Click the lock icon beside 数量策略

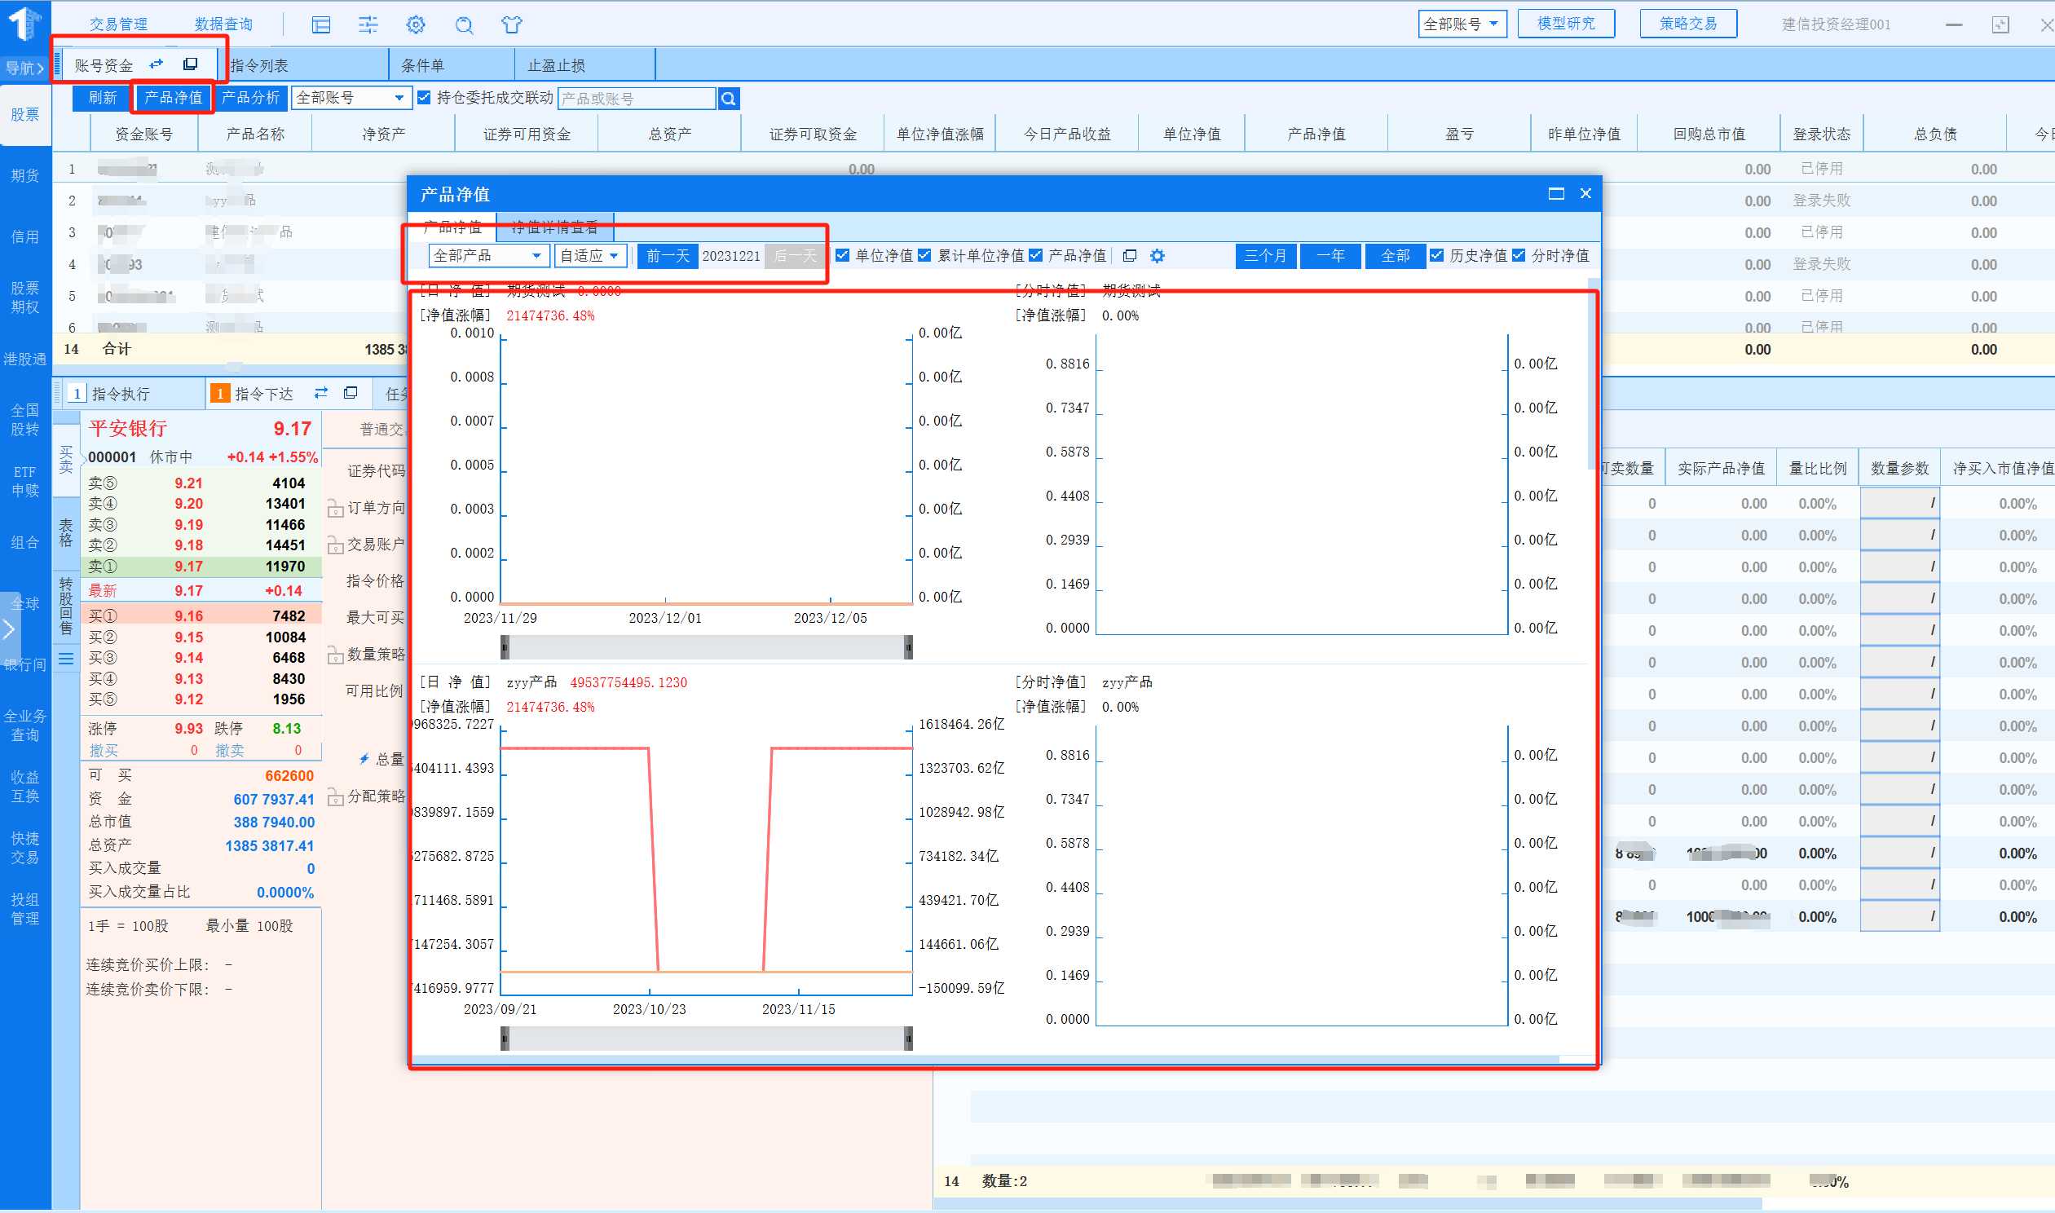click(x=335, y=655)
